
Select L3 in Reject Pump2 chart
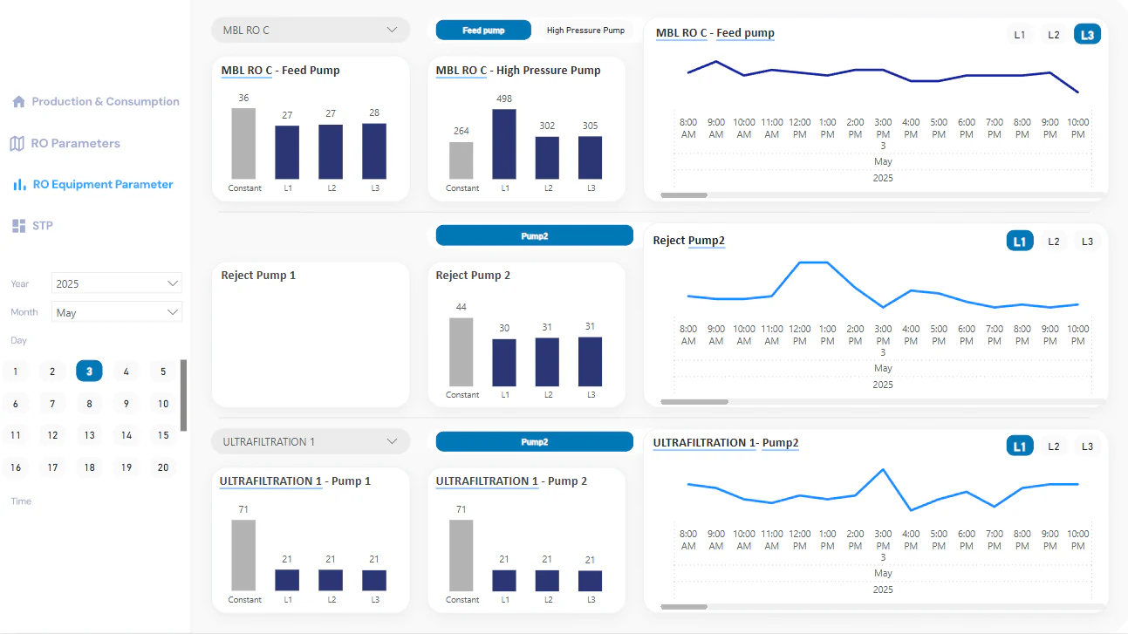coord(1087,242)
